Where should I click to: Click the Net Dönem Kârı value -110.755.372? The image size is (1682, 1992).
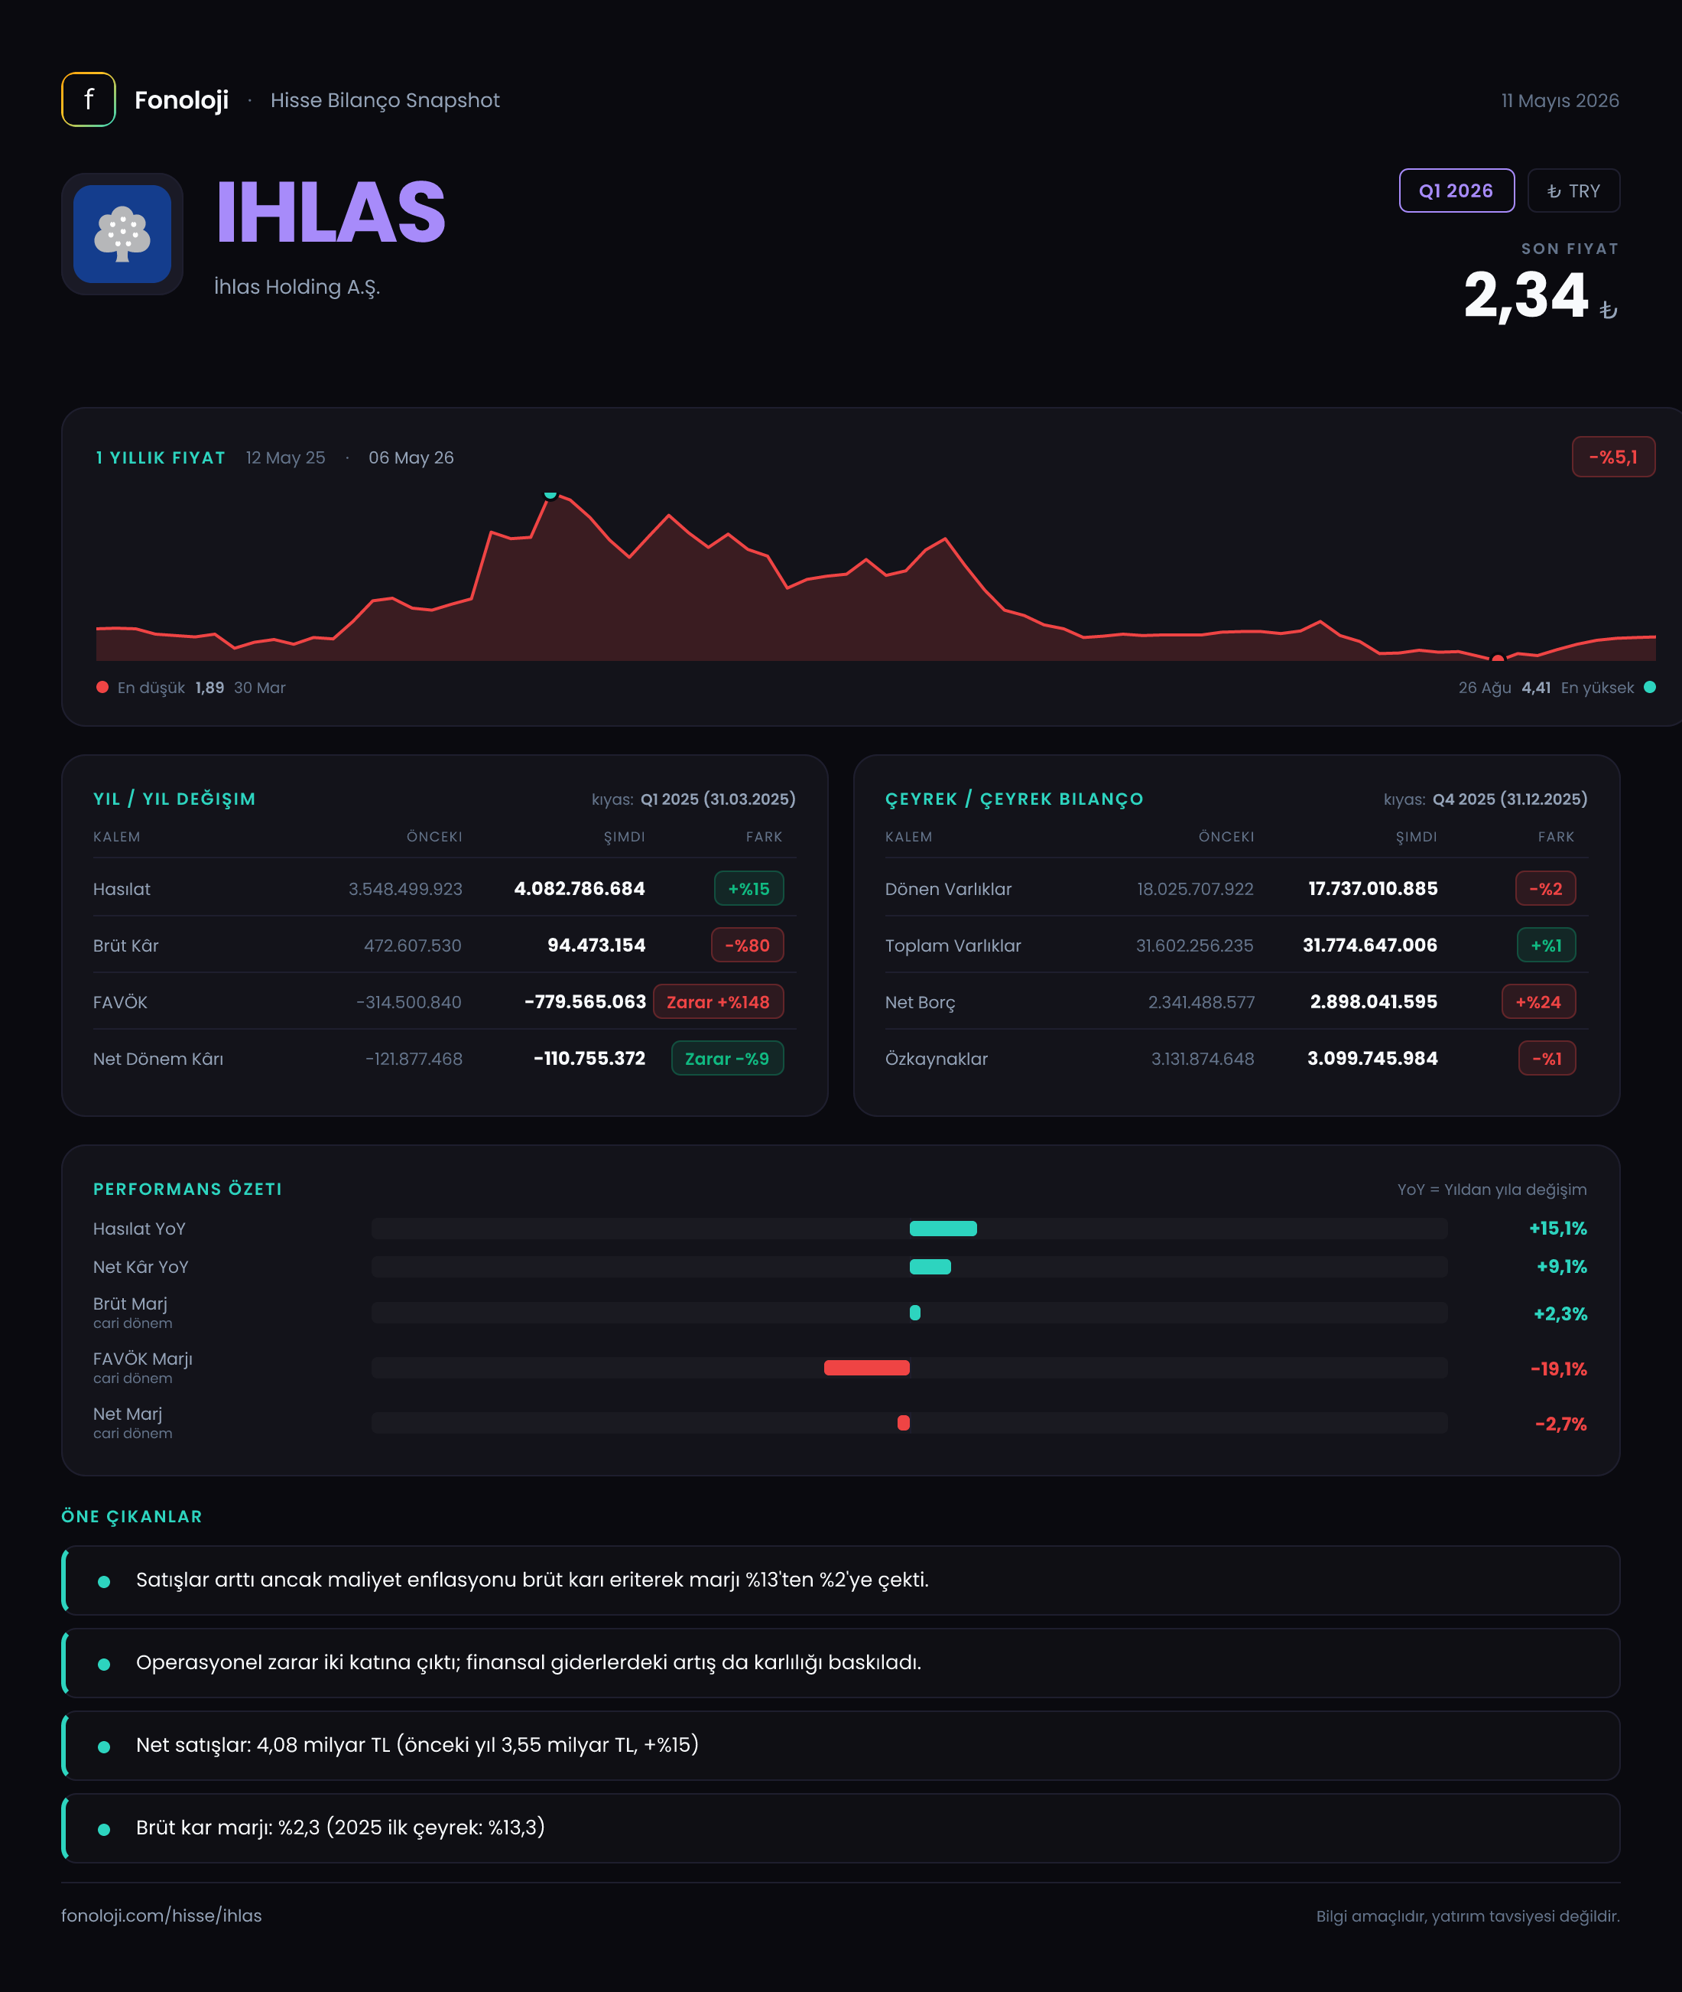coord(589,1058)
